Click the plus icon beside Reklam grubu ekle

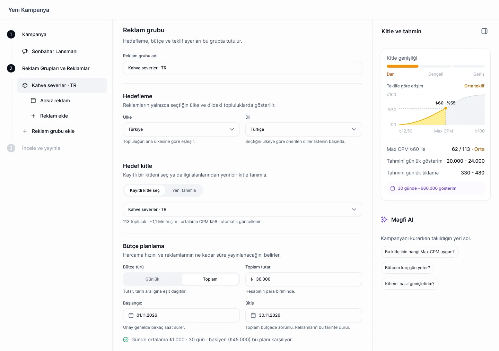tap(25, 131)
